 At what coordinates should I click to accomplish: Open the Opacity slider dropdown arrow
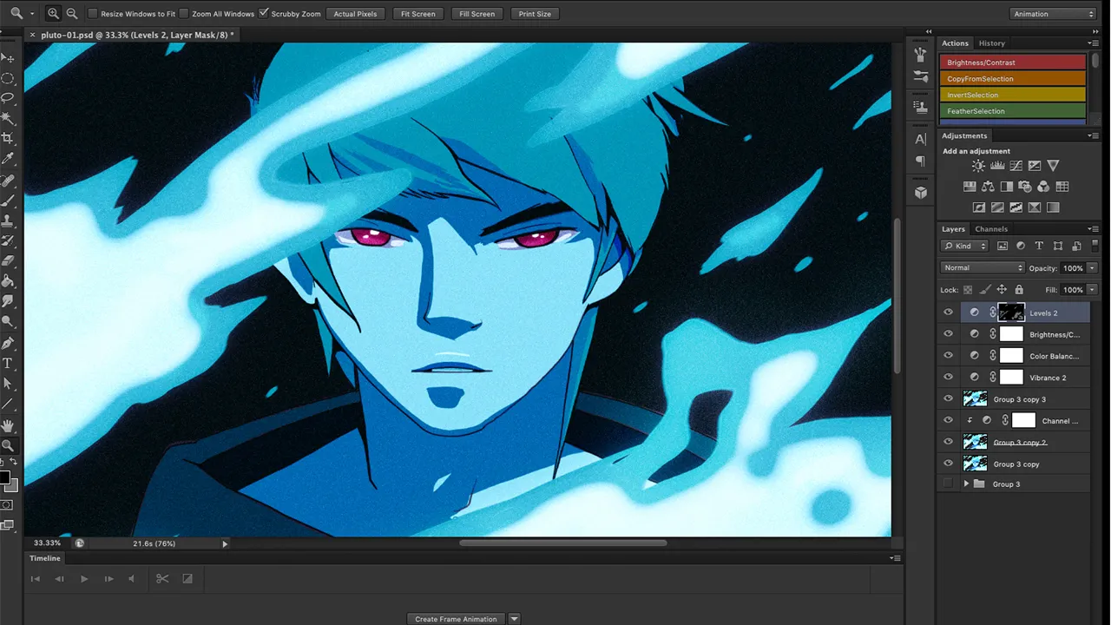[x=1092, y=268]
